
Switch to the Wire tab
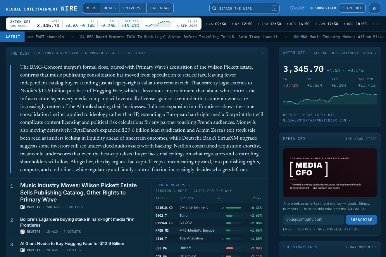pos(92,8)
